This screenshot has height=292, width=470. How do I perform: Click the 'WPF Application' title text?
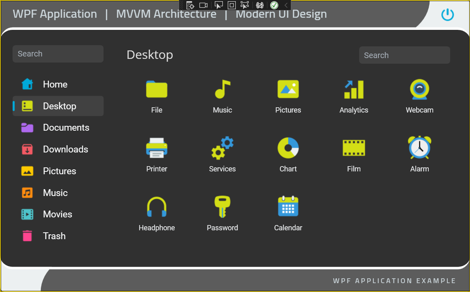coord(55,14)
